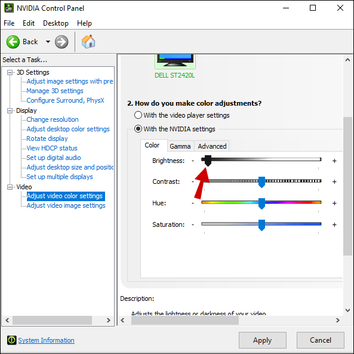Click the NVIDIA Control Panel title icon
The height and width of the screenshot is (354, 354).
9,8
